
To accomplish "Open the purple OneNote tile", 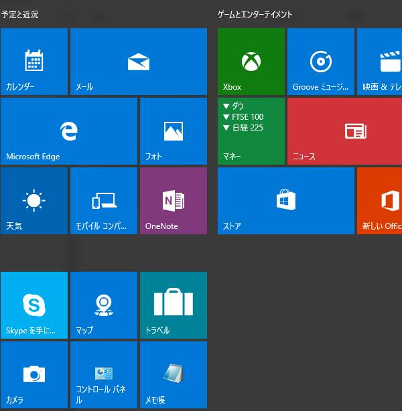I will pyautogui.click(x=173, y=201).
